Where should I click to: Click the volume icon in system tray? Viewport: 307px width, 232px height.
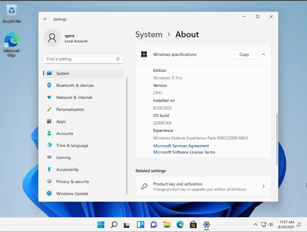point(271,224)
